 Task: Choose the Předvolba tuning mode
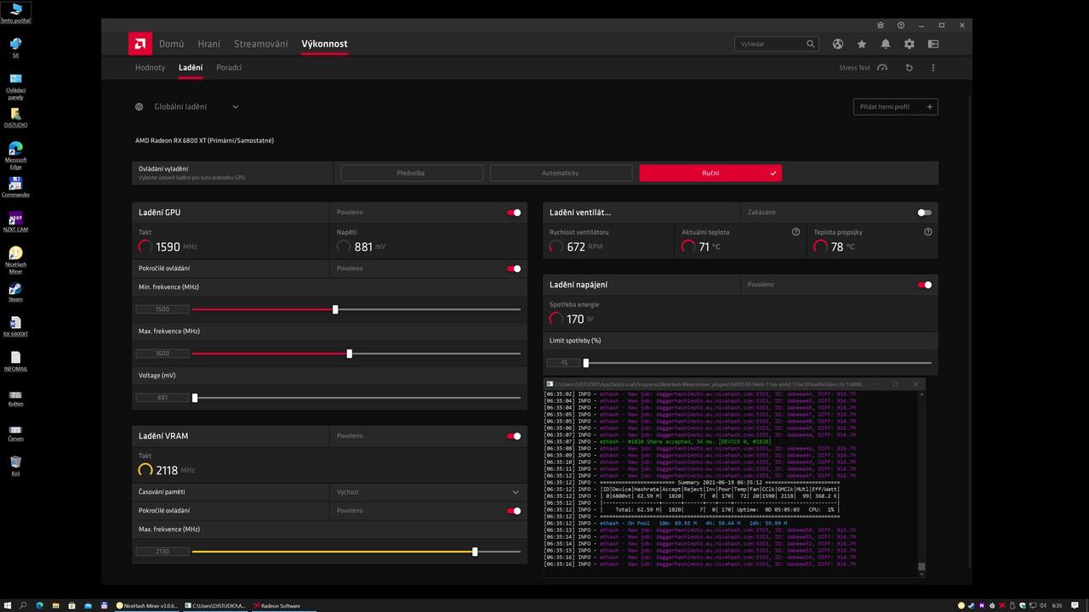[411, 173]
